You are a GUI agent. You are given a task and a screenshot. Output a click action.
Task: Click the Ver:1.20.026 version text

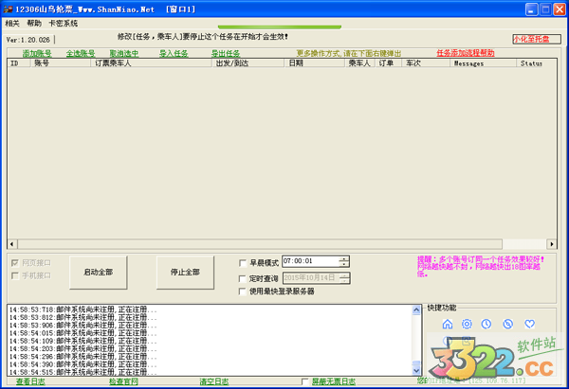28,40
